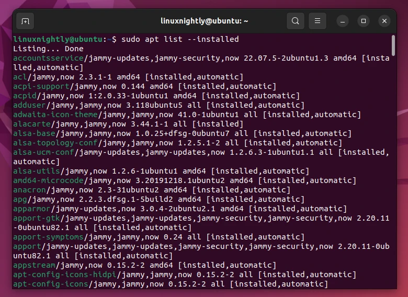Click the adwaita-icon-theme package name

pos(55,115)
